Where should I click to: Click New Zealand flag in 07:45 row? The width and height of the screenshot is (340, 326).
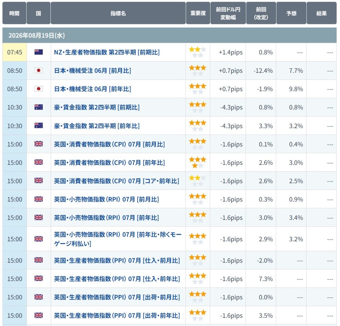(39, 52)
